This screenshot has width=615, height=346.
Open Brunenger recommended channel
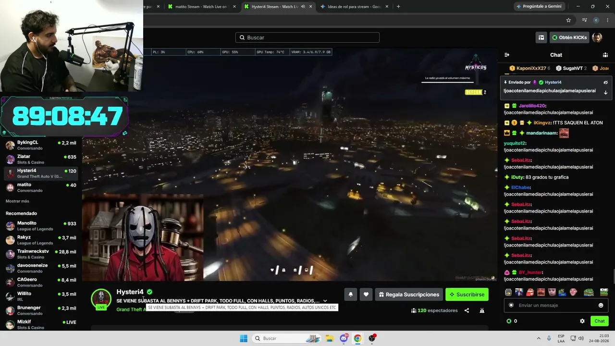coord(41,310)
